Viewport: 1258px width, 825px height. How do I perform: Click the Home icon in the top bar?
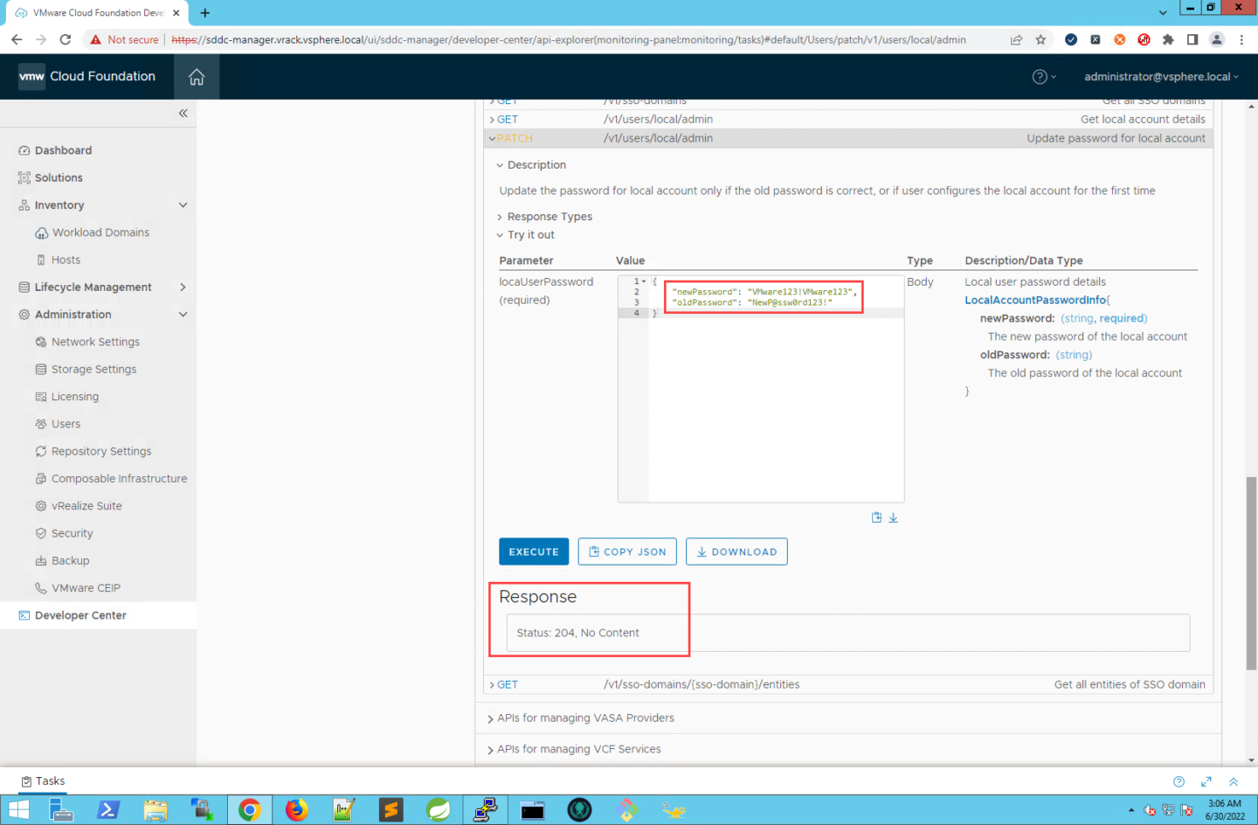197,76
